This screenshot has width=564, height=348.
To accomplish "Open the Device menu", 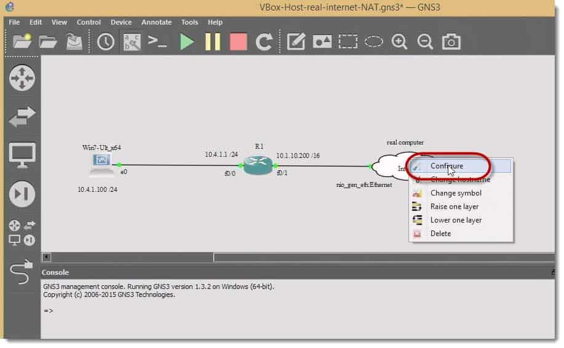I will point(121,22).
